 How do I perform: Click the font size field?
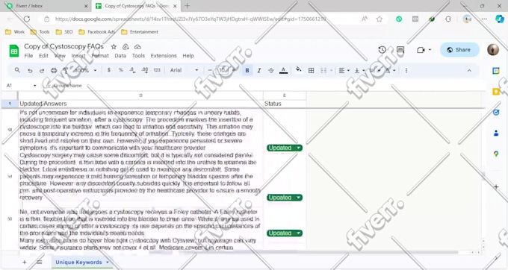(x=223, y=70)
